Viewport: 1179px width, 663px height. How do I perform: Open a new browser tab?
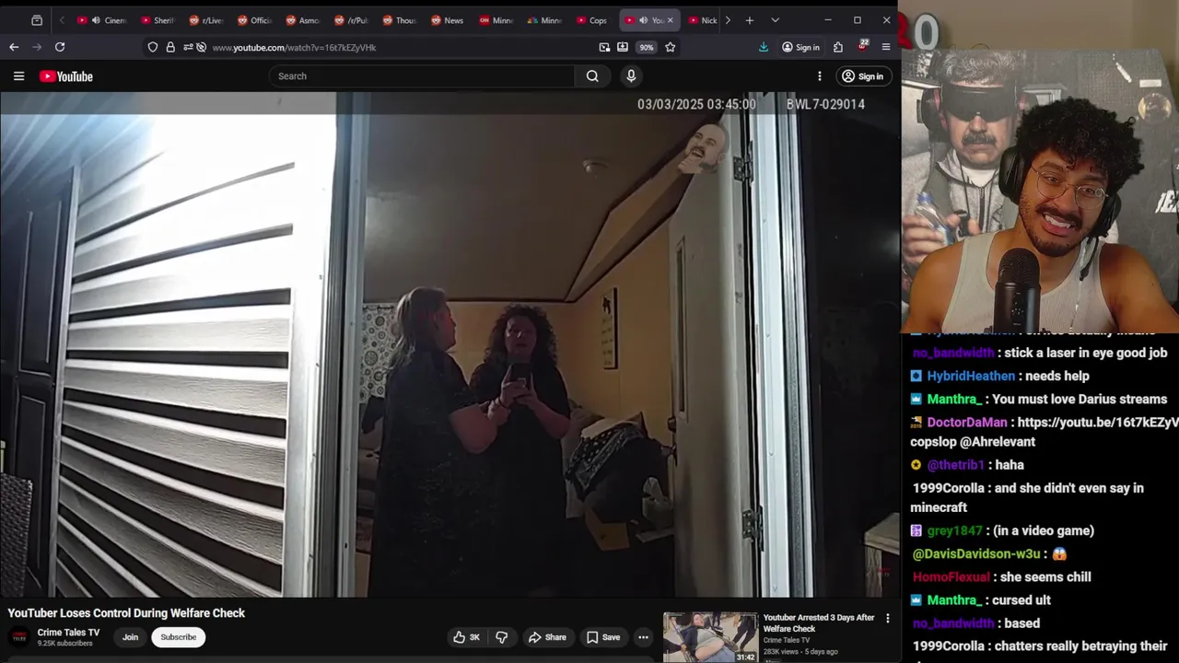coord(750,20)
